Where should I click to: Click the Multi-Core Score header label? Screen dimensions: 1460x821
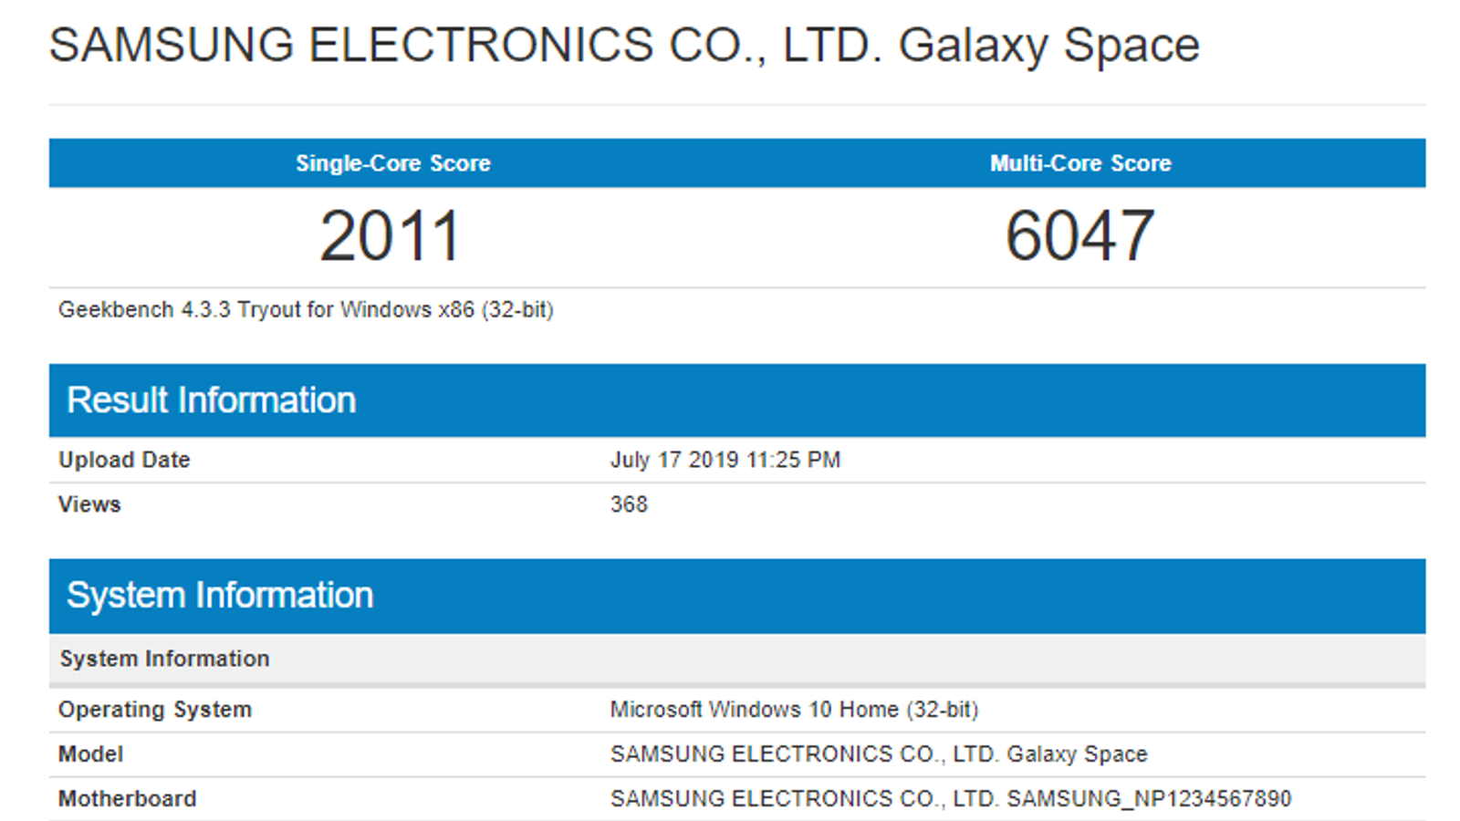click(x=1080, y=163)
